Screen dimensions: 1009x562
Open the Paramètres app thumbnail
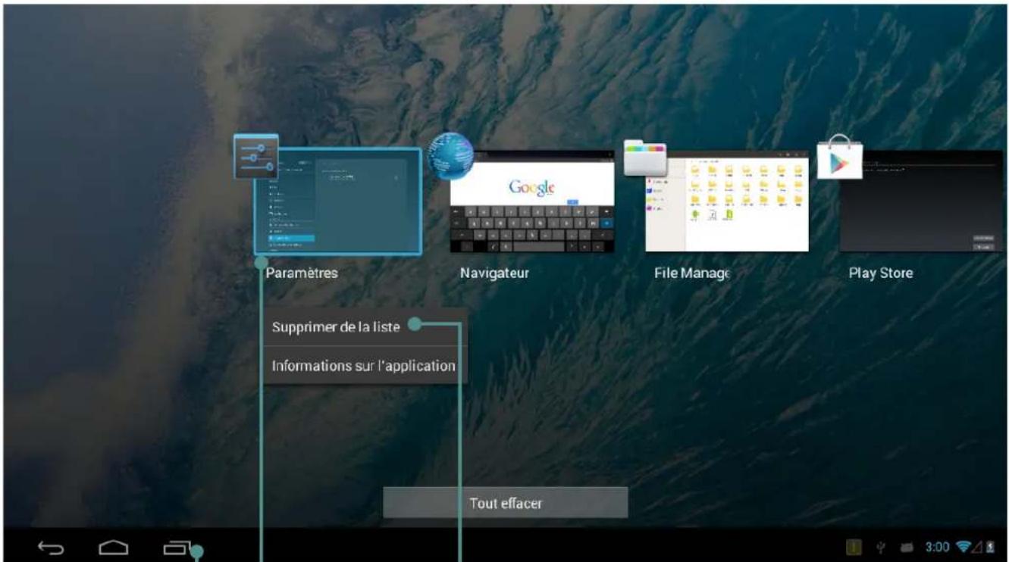[x=338, y=201]
